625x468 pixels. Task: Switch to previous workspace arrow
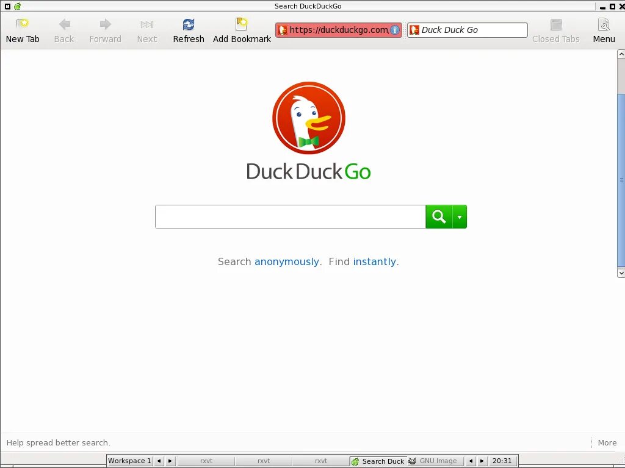[159, 461]
